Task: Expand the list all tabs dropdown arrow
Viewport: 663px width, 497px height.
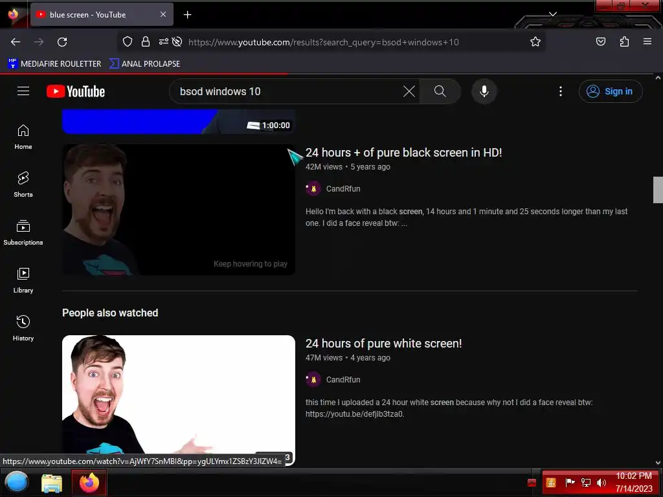Action: [x=553, y=14]
